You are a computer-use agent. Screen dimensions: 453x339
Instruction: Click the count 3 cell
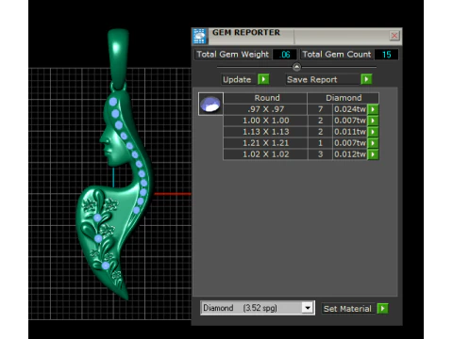click(320, 154)
